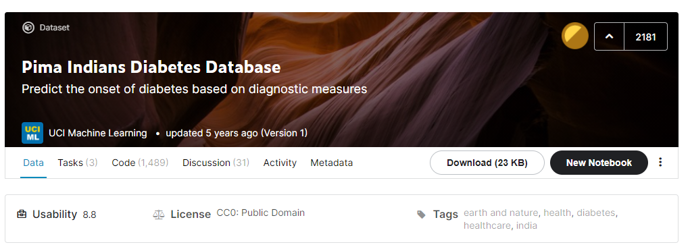Click the New Notebook button

pos(599,163)
